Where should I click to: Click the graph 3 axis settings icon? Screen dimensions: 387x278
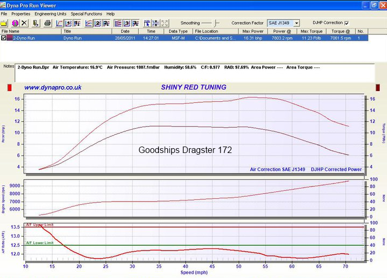coord(136,23)
